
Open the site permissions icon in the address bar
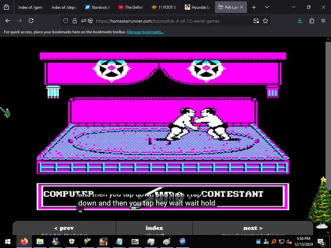coord(84,21)
